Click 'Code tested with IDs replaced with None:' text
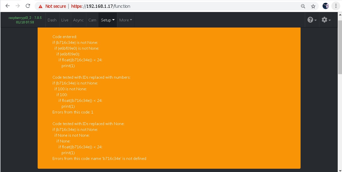Viewport: 342px width, 172px height. [x=88, y=124]
